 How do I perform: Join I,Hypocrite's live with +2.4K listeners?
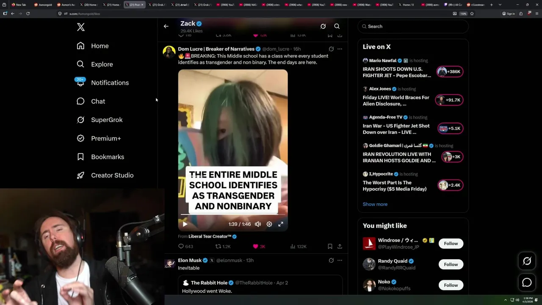(450, 185)
